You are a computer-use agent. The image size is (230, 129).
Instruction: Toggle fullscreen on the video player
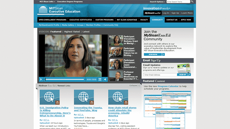click(x=100, y=79)
